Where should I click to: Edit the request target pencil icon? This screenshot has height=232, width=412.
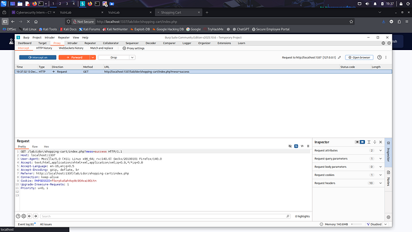pos(340,57)
